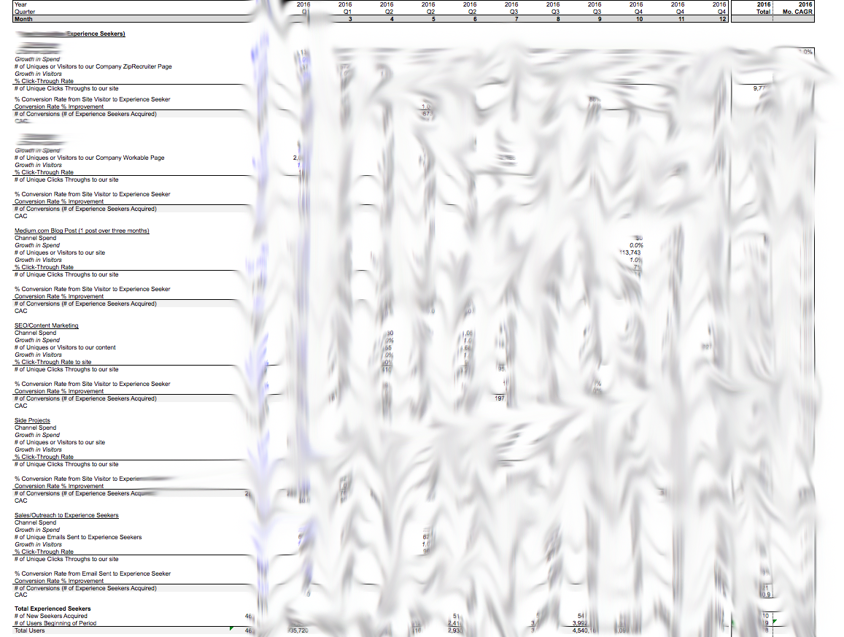Select month 8 column header
Image resolution: width=844 pixels, height=637 pixels.
coord(558,19)
